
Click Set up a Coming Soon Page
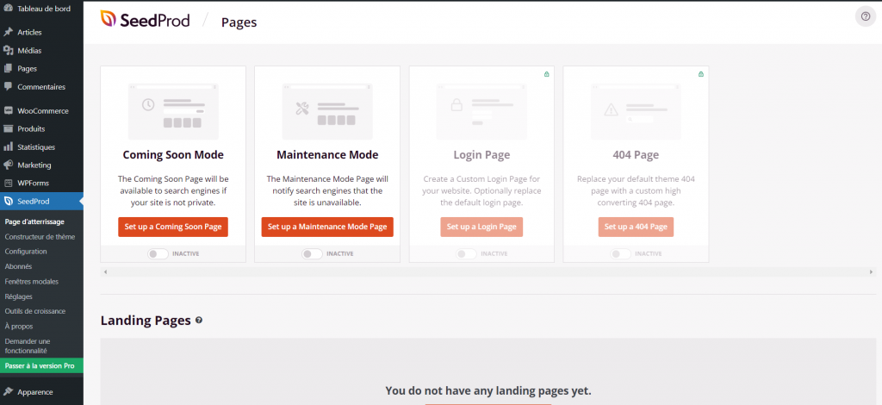coord(173,227)
